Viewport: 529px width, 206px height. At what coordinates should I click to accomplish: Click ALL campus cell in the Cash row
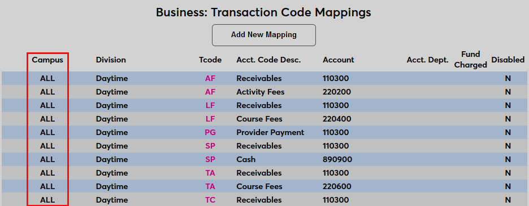click(x=47, y=159)
